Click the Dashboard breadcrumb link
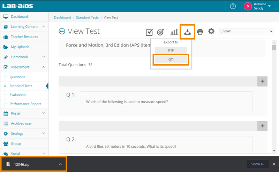This screenshot has width=279, height=172. (x=62, y=17)
